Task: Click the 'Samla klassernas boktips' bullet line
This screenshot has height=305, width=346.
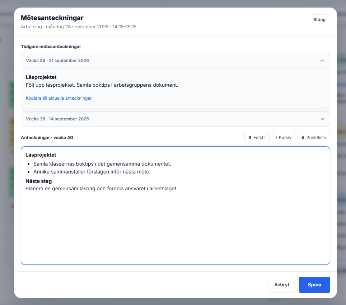Action: (x=102, y=164)
